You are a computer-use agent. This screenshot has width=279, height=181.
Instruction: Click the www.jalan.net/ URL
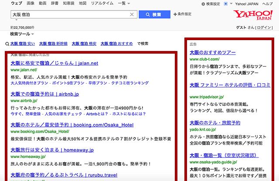pos(24,70)
